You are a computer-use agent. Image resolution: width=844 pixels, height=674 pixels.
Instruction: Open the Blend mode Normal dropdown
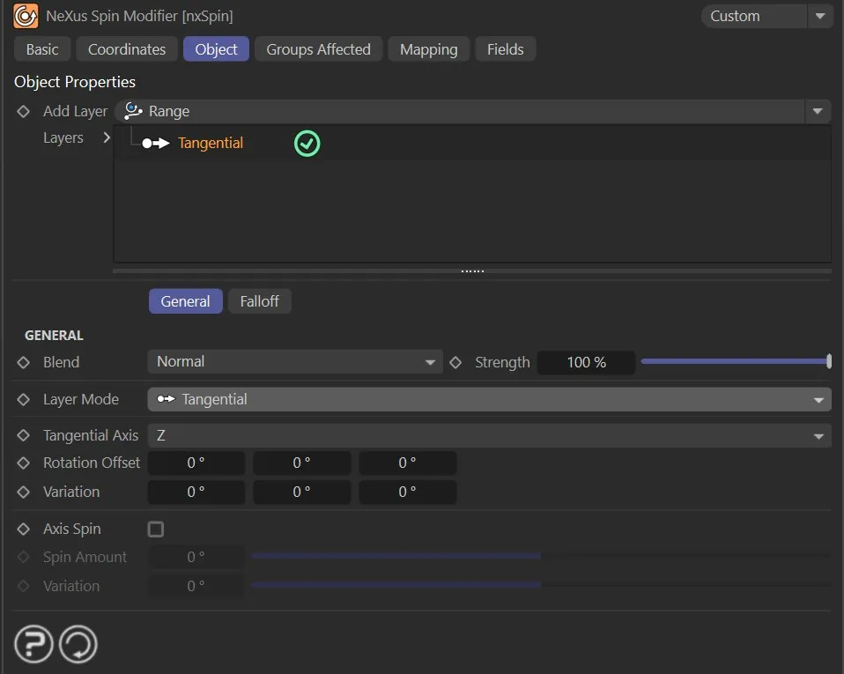coord(294,362)
